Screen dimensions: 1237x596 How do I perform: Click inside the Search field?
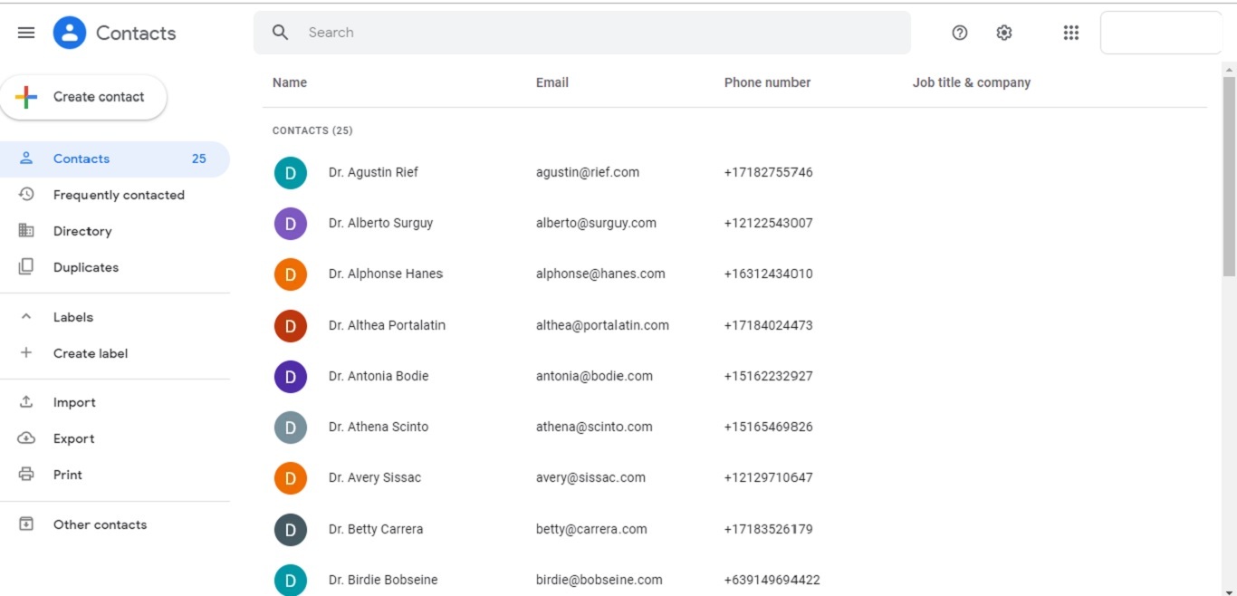(582, 33)
